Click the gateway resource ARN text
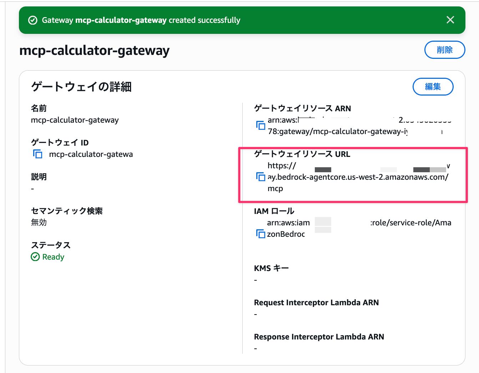The width and height of the screenshot is (479, 373). coord(337,131)
